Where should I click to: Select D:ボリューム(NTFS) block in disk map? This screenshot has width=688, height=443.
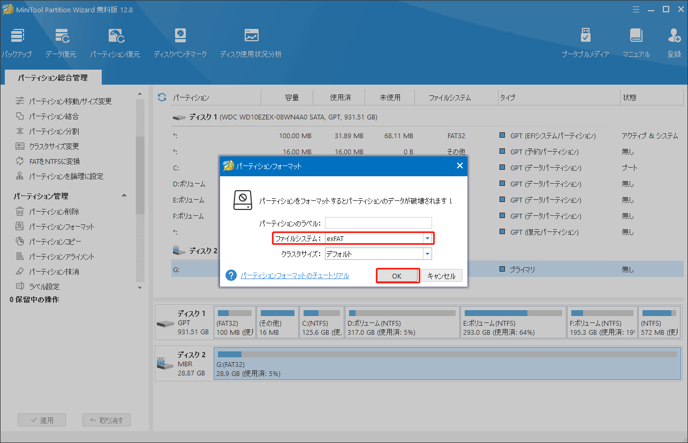pyautogui.click(x=402, y=322)
